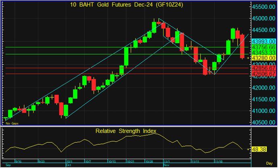
Task: Select the last red candlestick on chart
Action: click(x=242, y=46)
